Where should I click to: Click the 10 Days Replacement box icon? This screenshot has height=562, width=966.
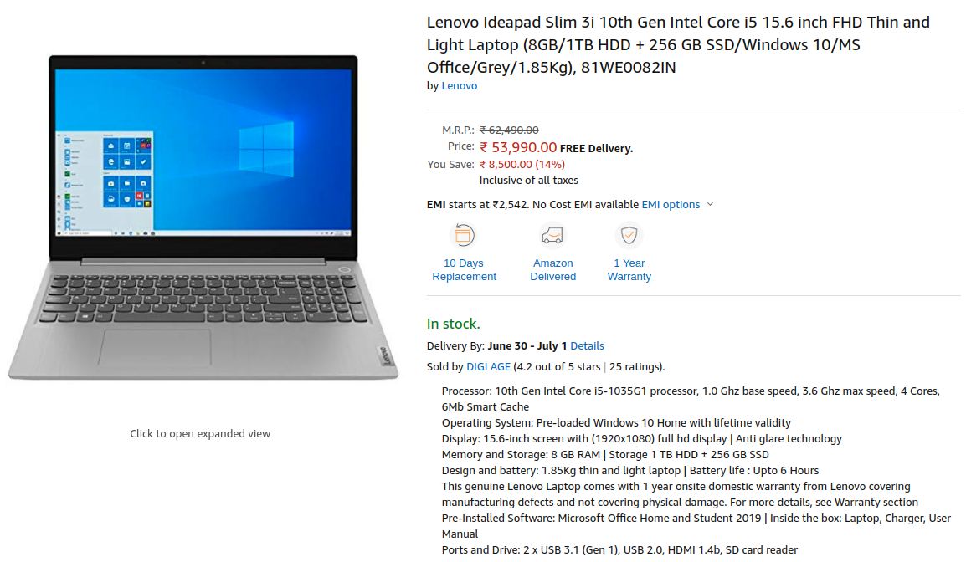(x=464, y=235)
